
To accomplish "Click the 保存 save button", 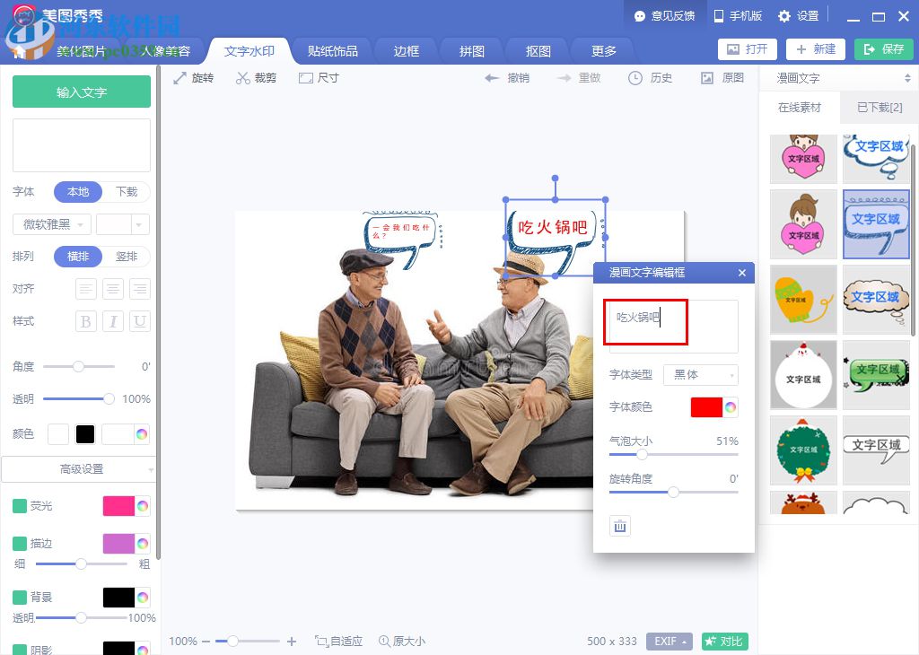I will [883, 49].
